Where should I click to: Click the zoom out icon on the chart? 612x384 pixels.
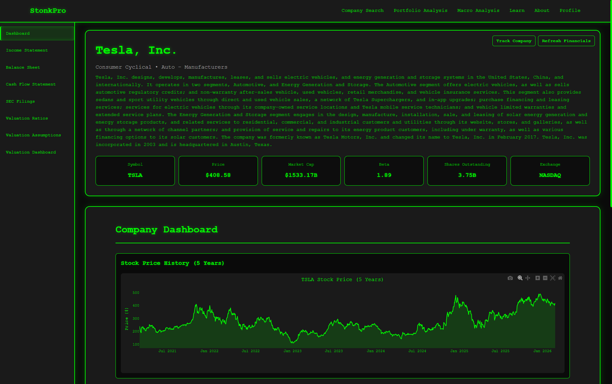click(x=545, y=278)
